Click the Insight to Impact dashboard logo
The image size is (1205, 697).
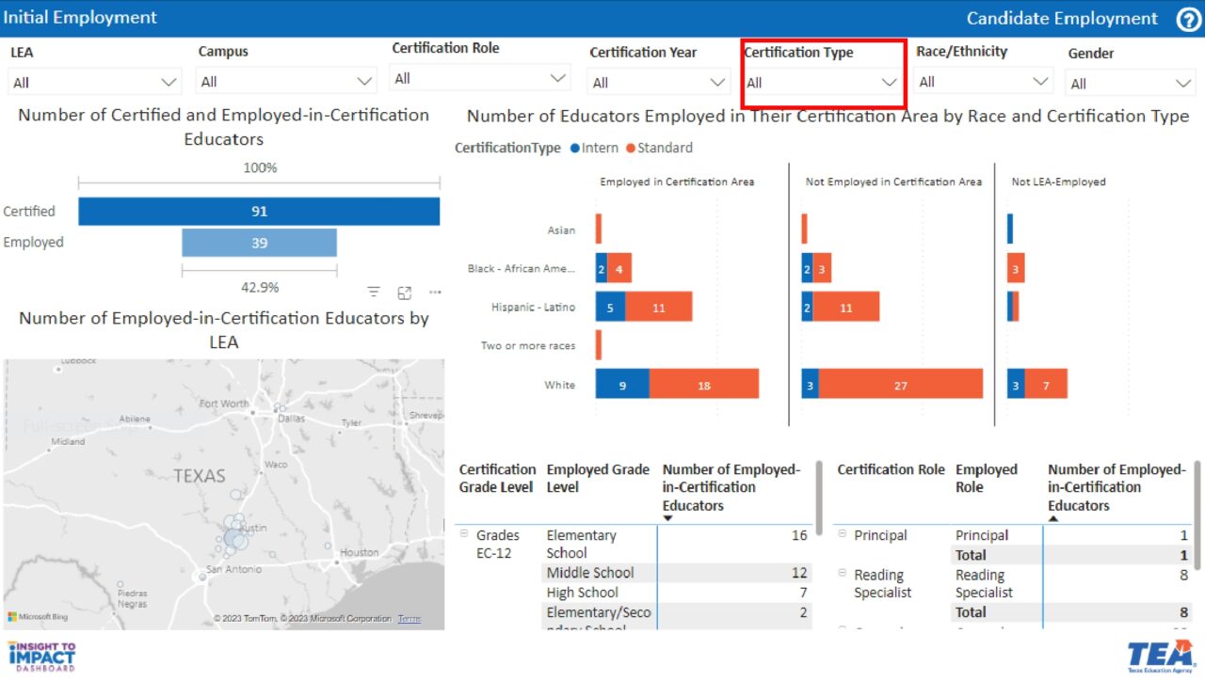pyautogui.click(x=40, y=656)
